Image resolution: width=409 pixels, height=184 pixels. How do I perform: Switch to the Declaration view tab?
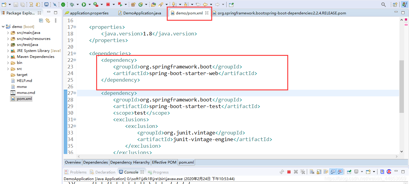[102, 172]
